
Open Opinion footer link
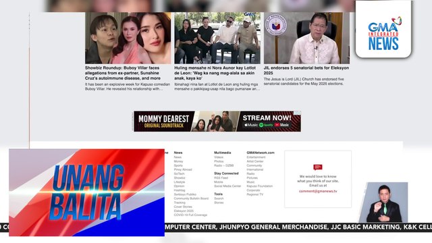click(179, 186)
